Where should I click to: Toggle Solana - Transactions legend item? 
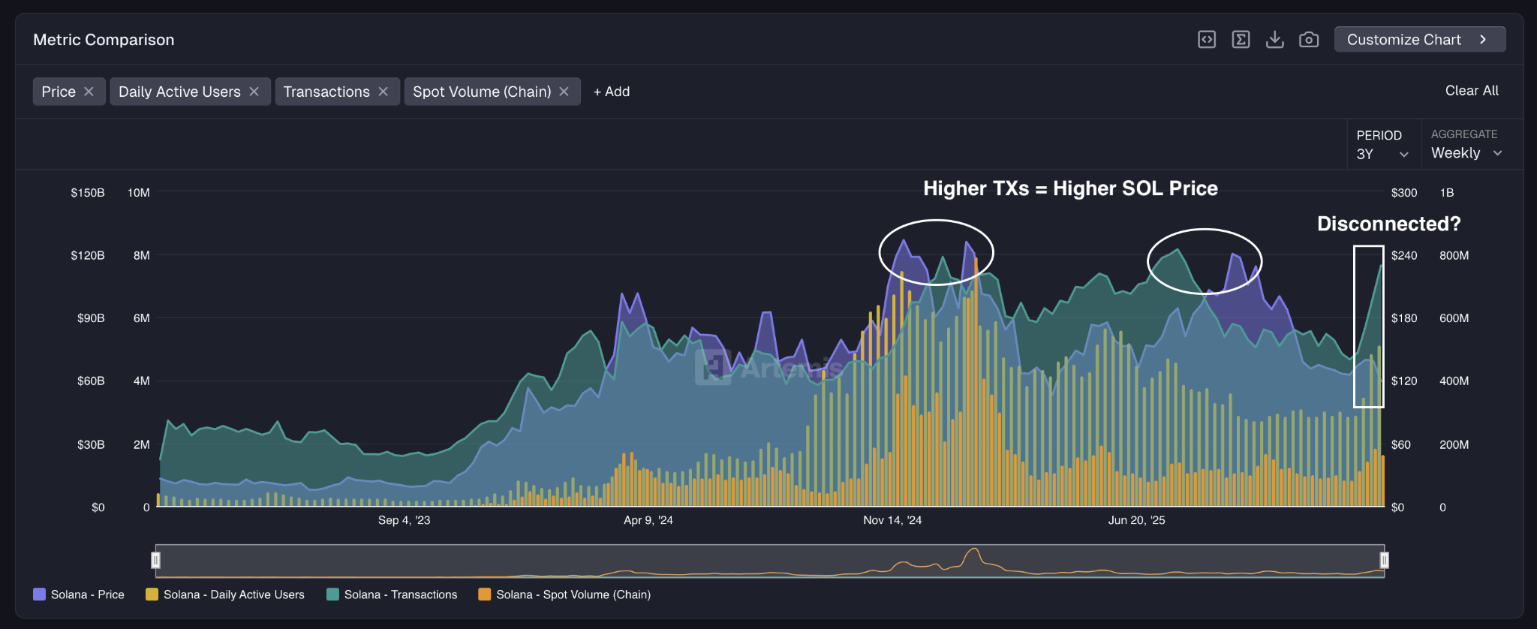coord(392,594)
